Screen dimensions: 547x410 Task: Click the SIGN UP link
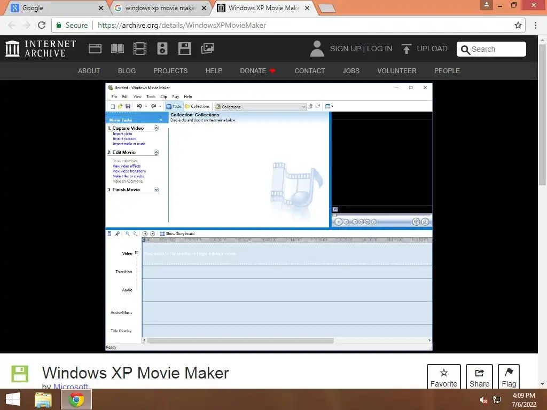pos(345,49)
